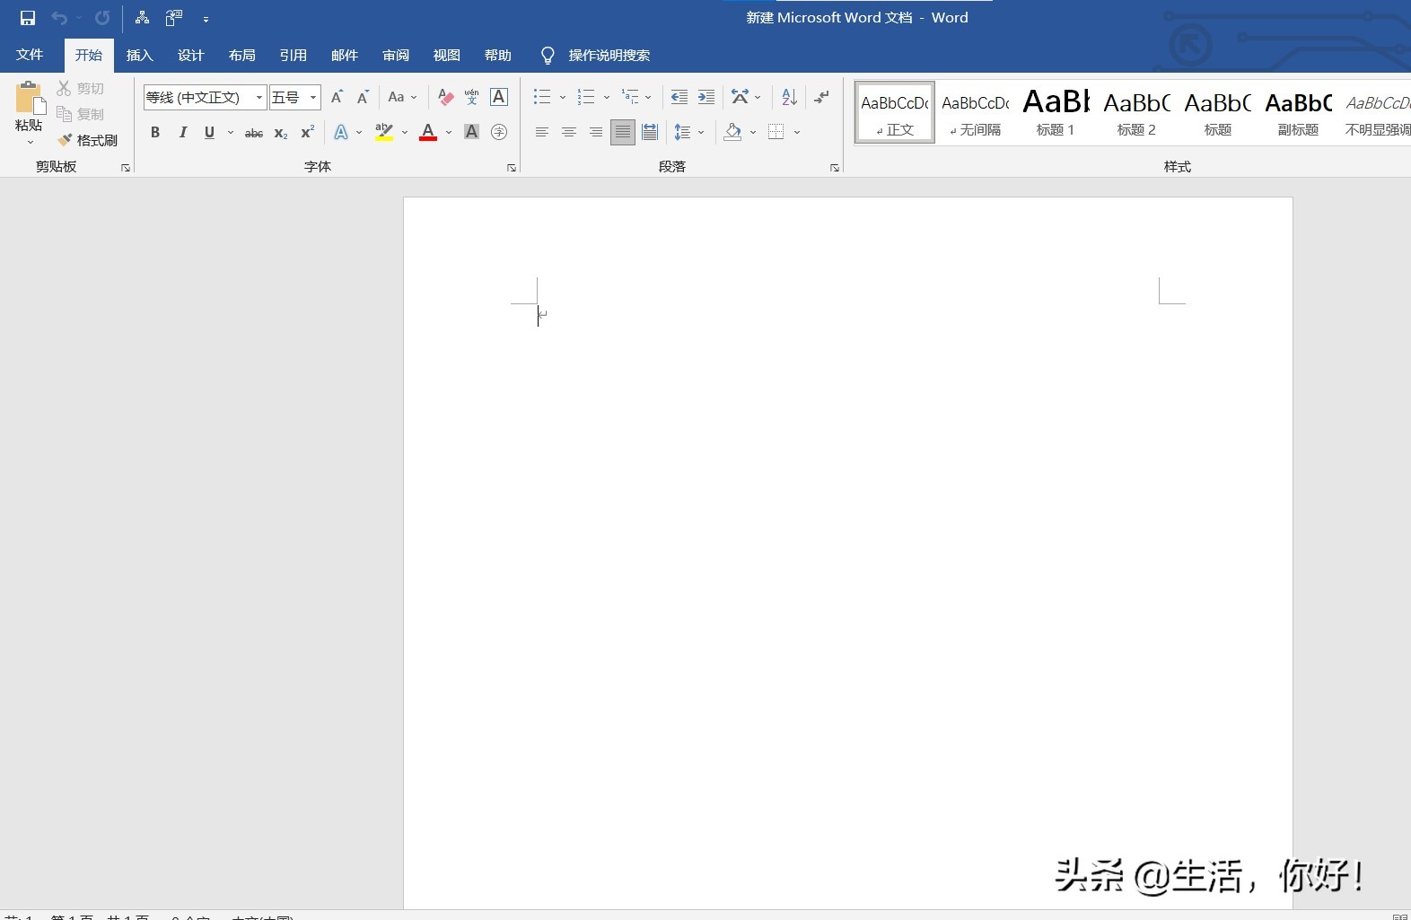The height and width of the screenshot is (920, 1411).
Task: Switch to the 插入 tab
Action: tap(140, 56)
